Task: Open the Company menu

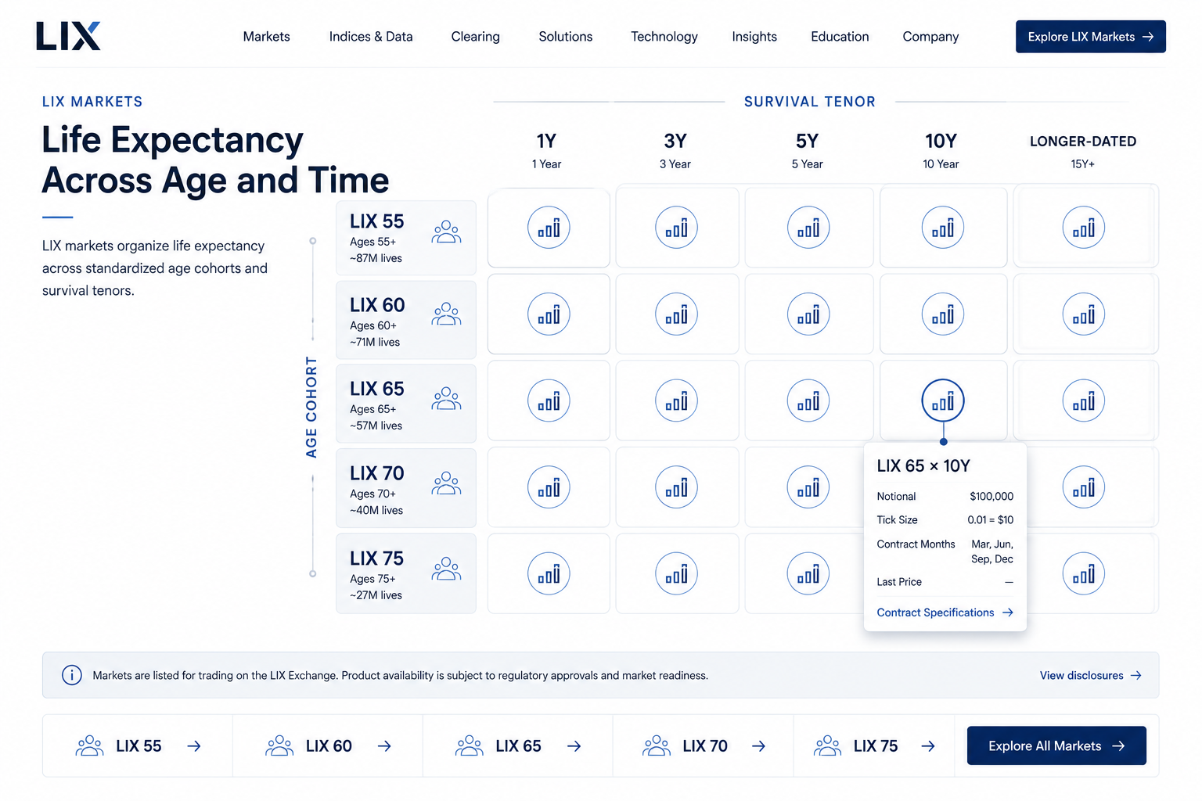Action: [x=930, y=37]
